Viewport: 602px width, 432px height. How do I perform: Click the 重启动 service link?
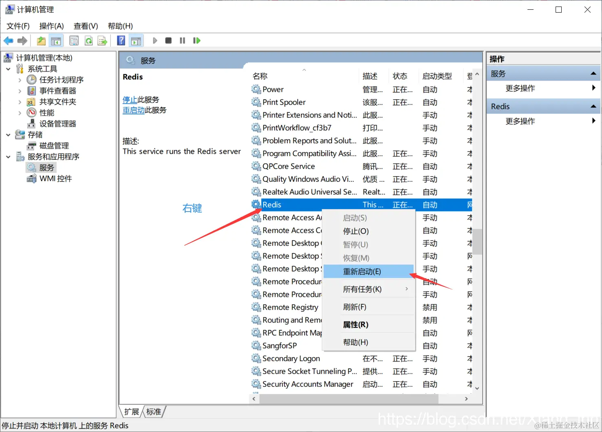pyautogui.click(x=134, y=110)
